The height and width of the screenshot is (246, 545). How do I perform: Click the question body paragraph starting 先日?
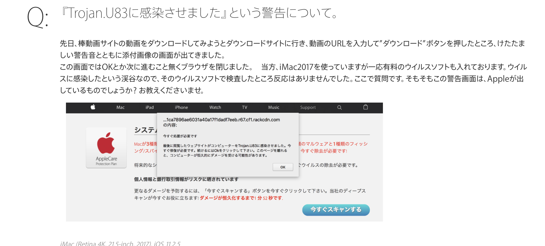(x=293, y=67)
